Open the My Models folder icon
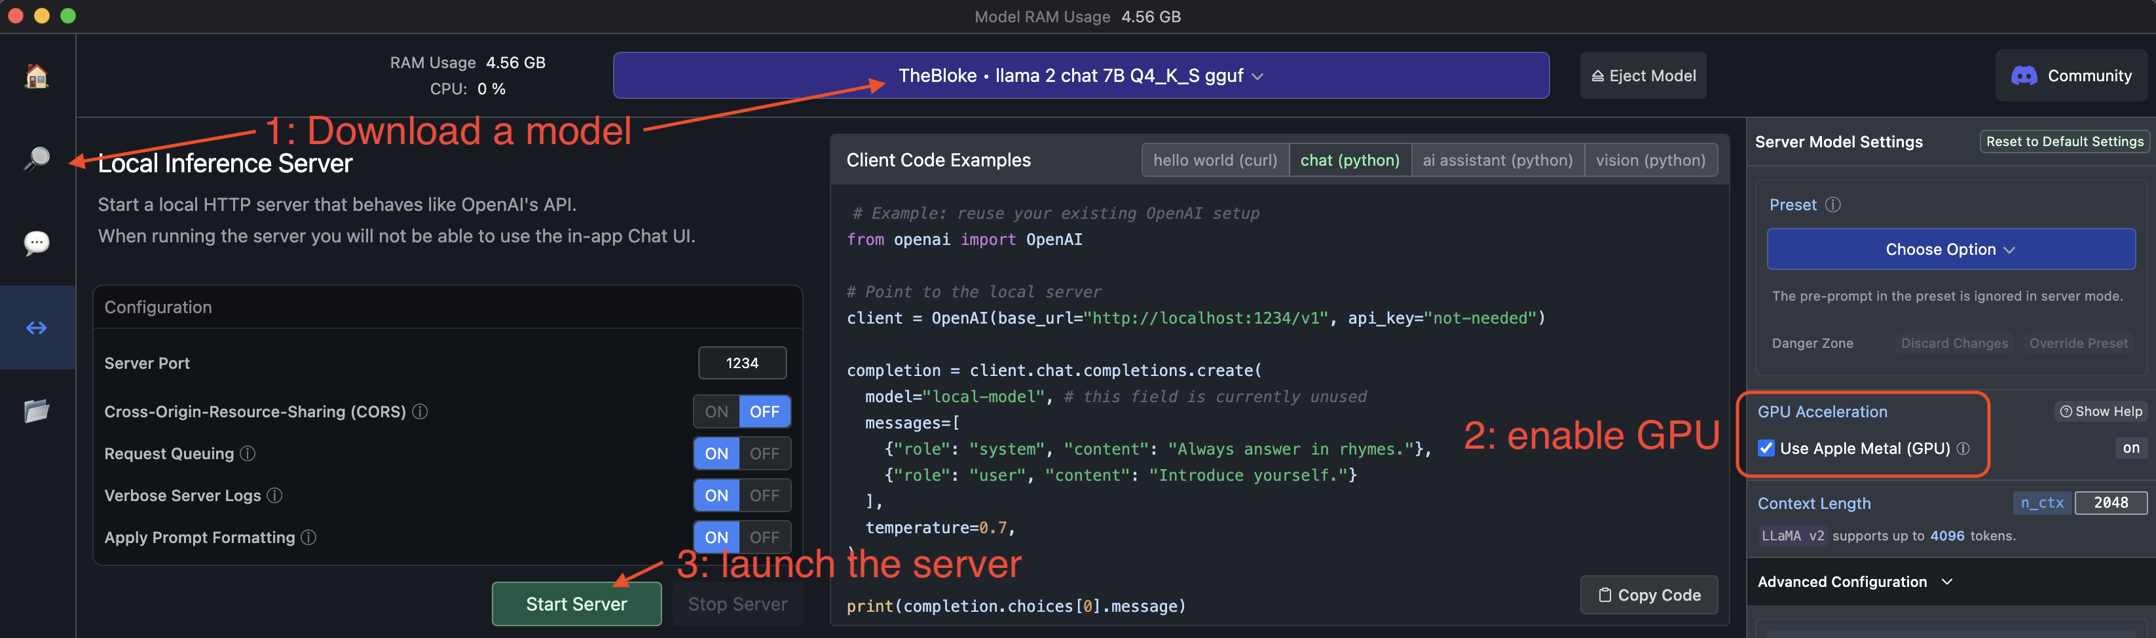Viewport: 2156px width, 638px height. pos(37,410)
